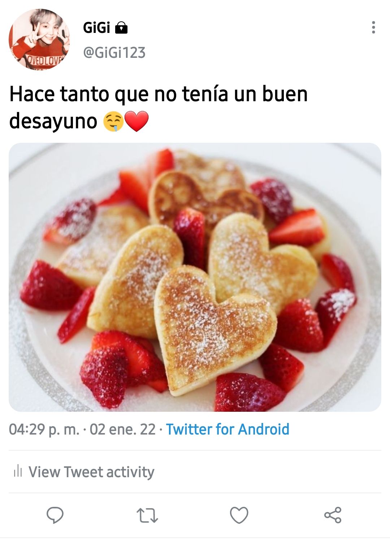This screenshot has height=543, width=390.
Task: Open the three-dot more options menu
Action: point(373,27)
